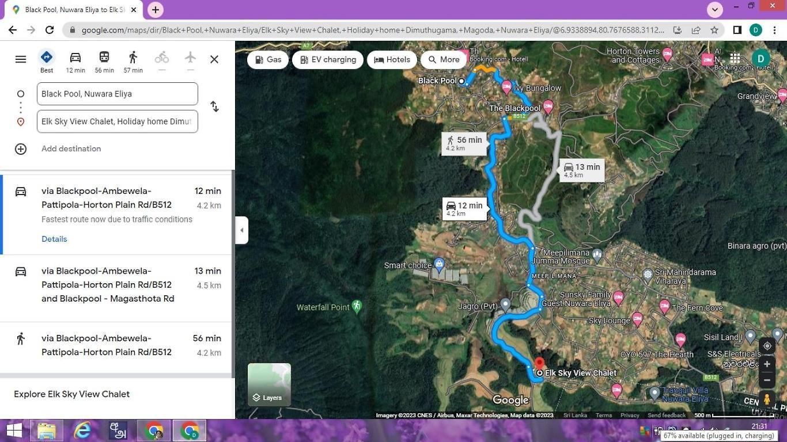The height and width of the screenshot is (442, 787).
Task: Open the More search categories chip
Action: pyautogui.click(x=444, y=60)
